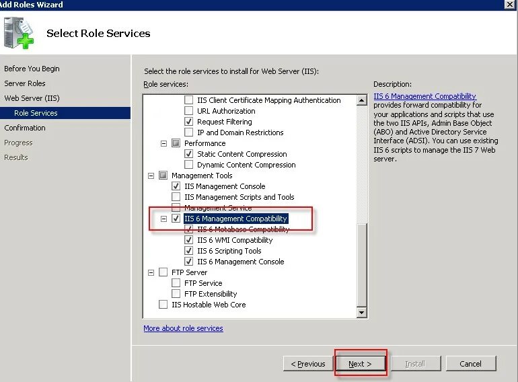Open the Confirmation step in sidebar

(25, 128)
